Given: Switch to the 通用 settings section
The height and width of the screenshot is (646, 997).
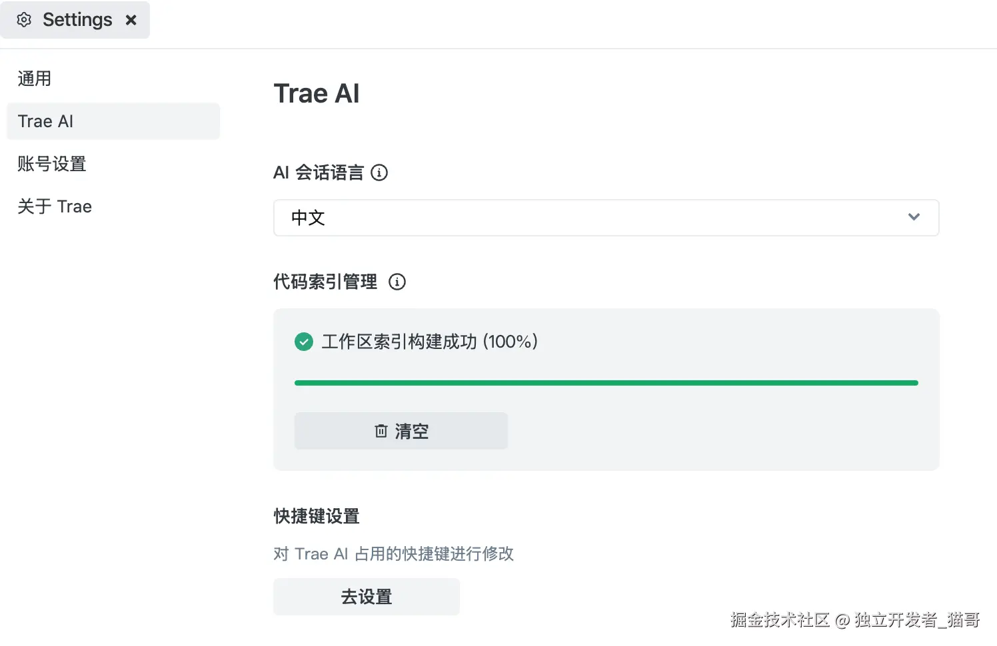Looking at the screenshot, I should tap(35, 79).
